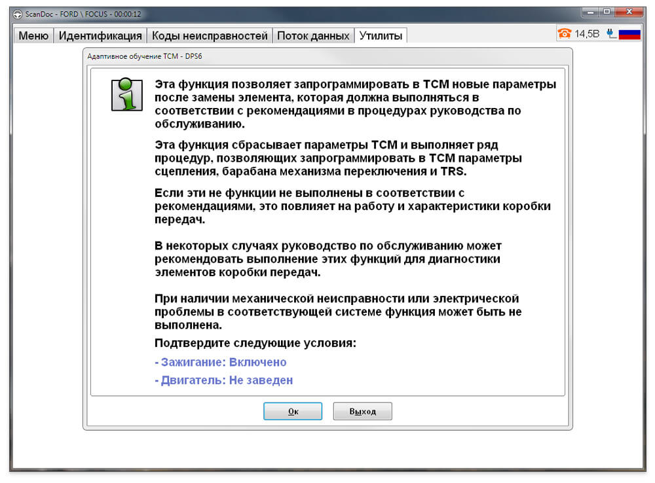This screenshot has height=483, width=655.
Task: Click the Зажигание: Включено condition line
Action: coord(221,362)
